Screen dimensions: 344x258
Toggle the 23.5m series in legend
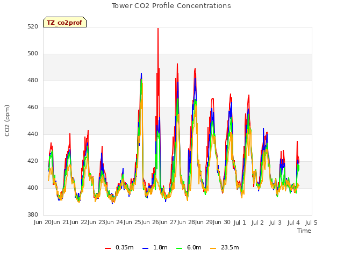225,247
